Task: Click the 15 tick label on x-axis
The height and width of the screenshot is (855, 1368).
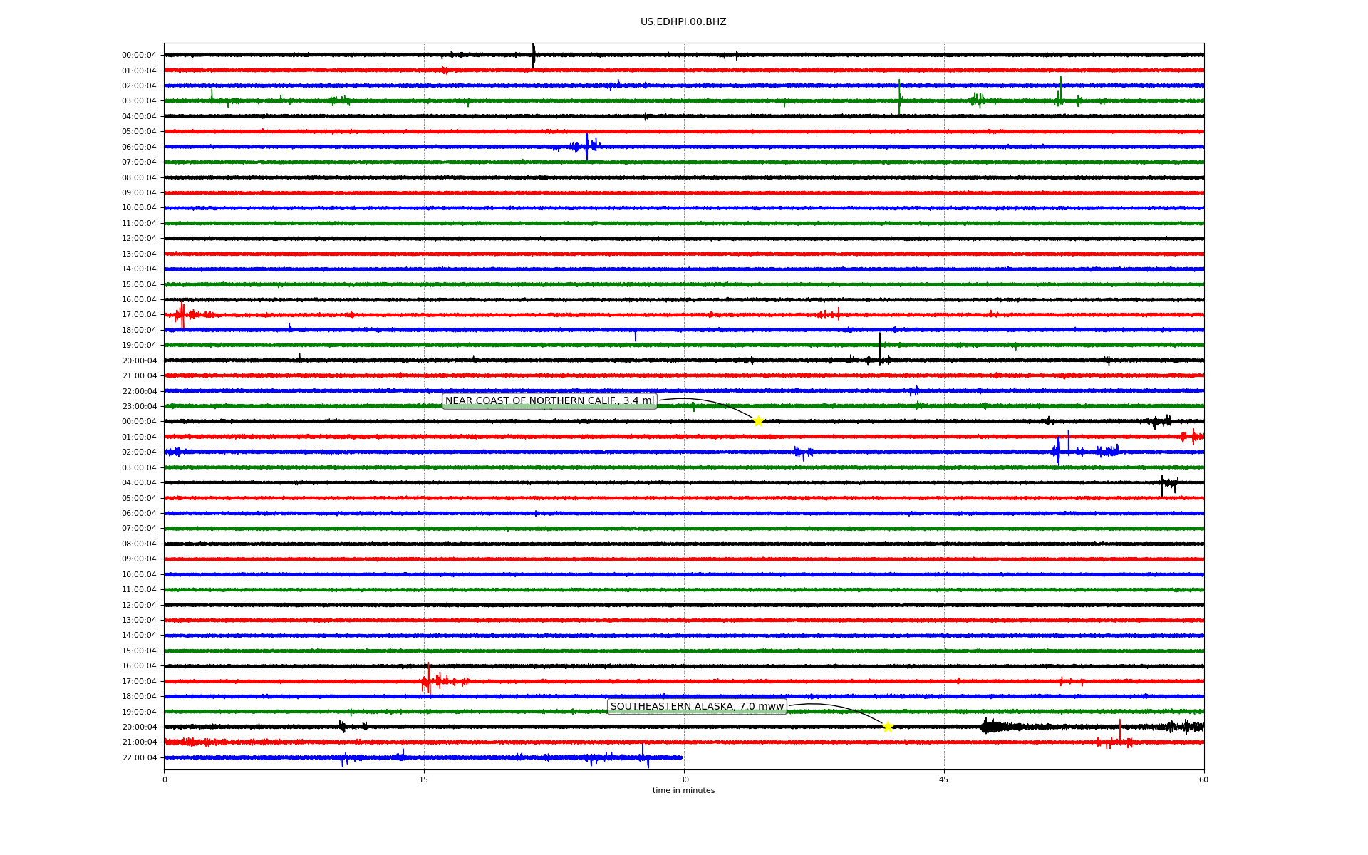Action: point(424,779)
